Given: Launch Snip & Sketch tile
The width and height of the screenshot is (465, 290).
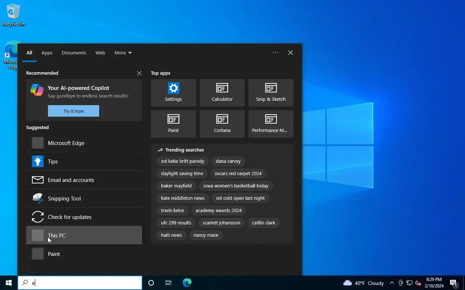Looking at the screenshot, I should tap(271, 93).
